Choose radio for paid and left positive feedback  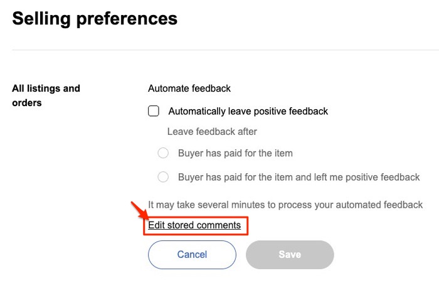pos(163,177)
